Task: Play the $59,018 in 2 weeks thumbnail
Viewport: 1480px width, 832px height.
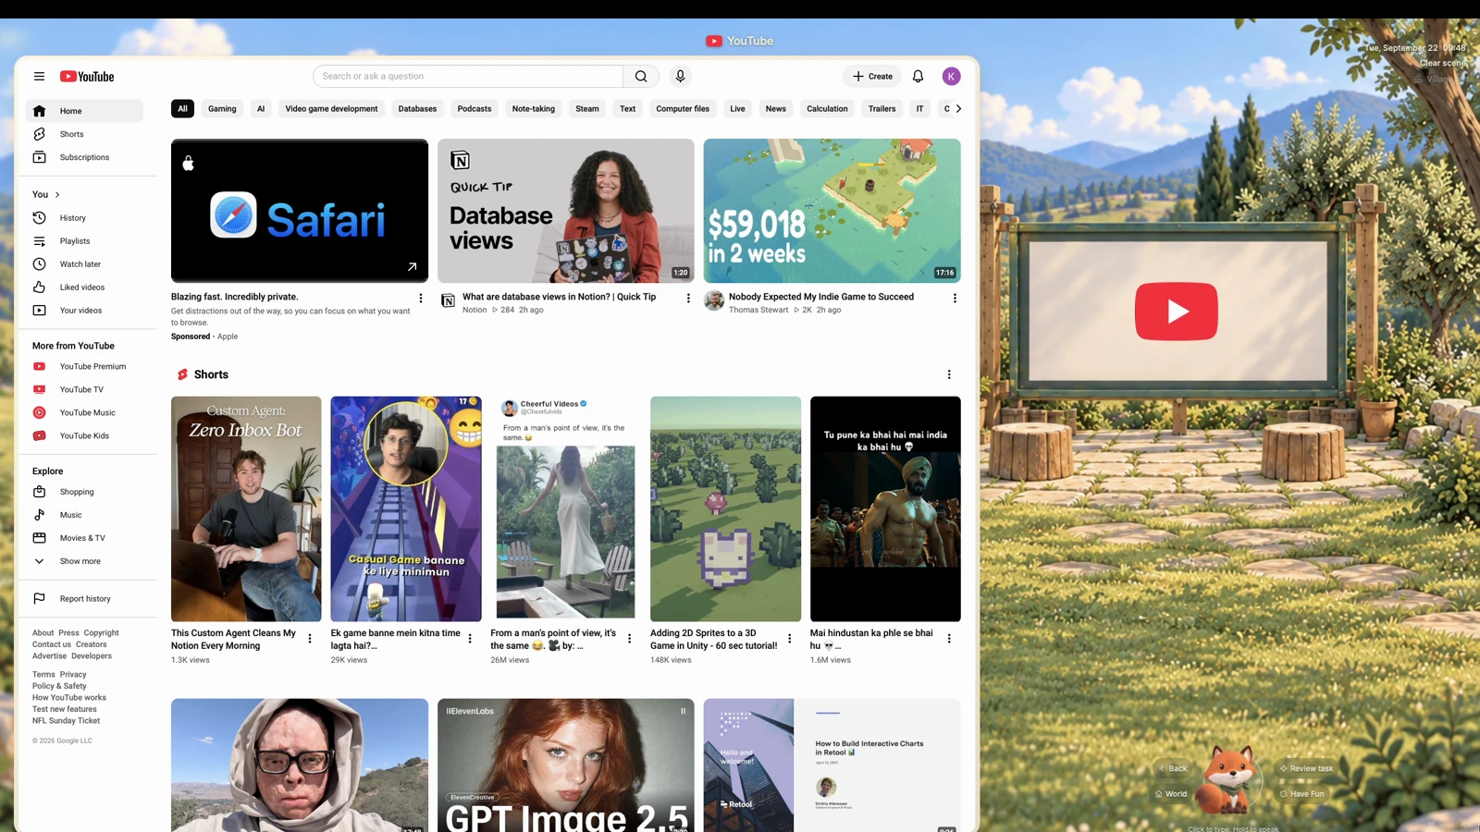Action: (832, 211)
